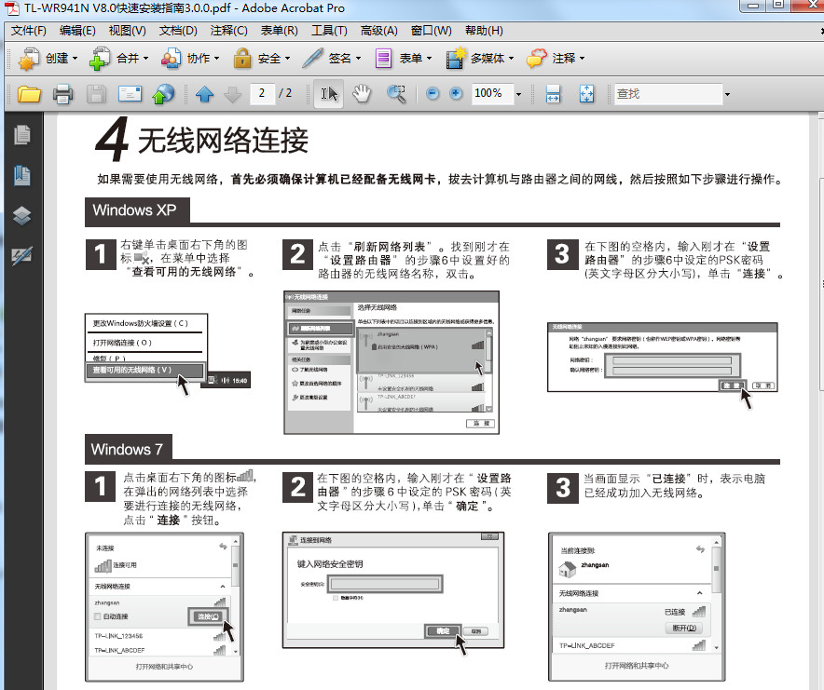Open the 协作 (Collaborate) toolbar menu
Viewport: 824px width, 690px height.
point(190,59)
